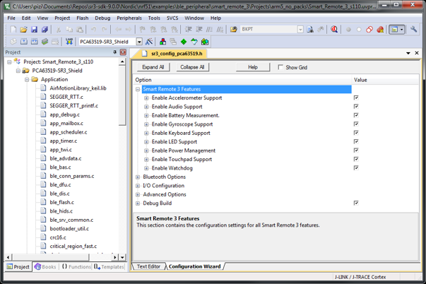The image size is (426, 284).
Task: Click the Save All icon
Action: [x=45, y=30]
